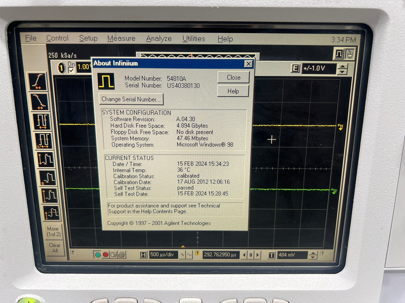Click the printer icon in bottom toolbar
Viewport: 405px width, 303px height.
point(122,255)
